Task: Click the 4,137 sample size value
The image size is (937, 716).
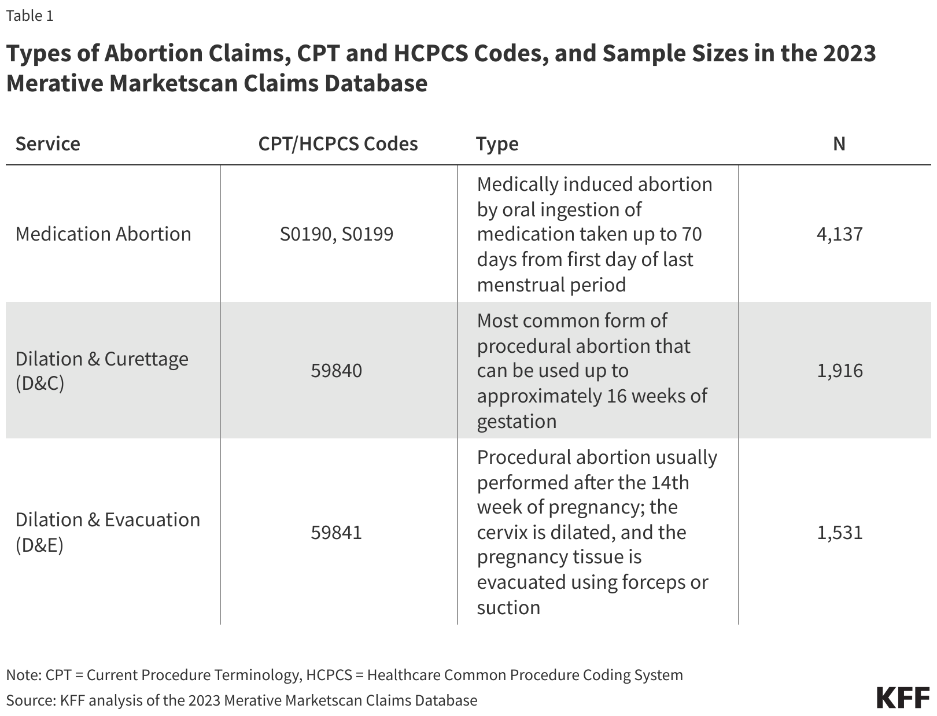Action: [x=840, y=234]
